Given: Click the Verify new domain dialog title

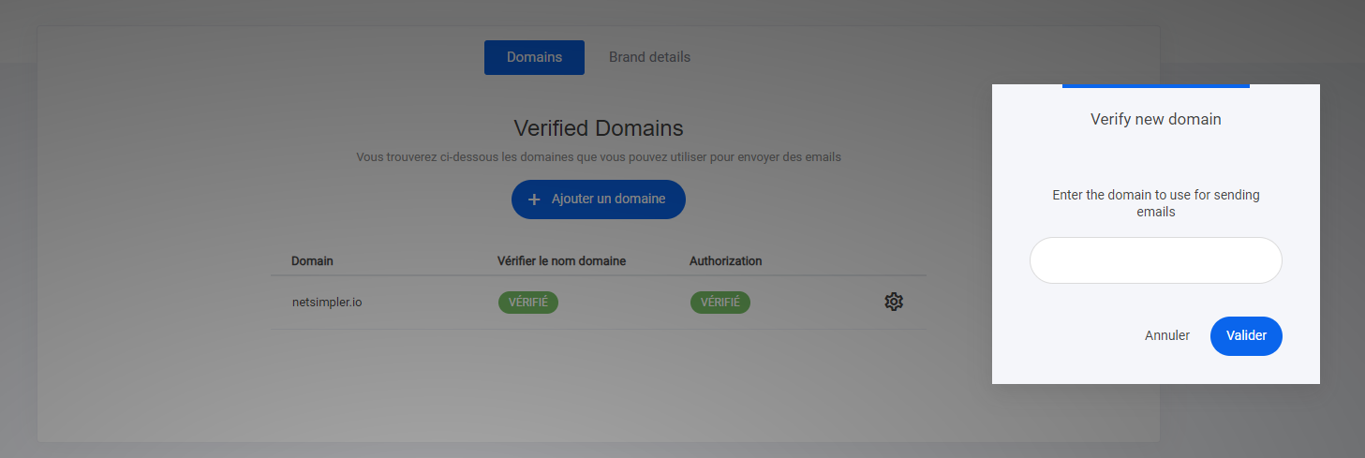Looking at the screenshot, I should click(x=1155, y=120).
